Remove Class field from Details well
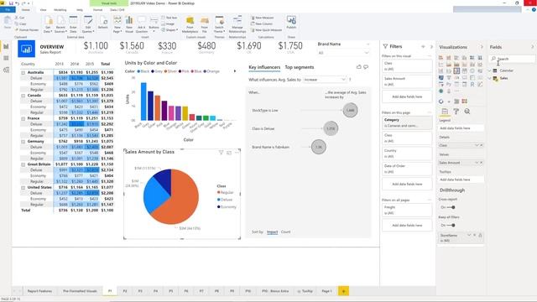The image size is (537, 302). tap(481, 145)
